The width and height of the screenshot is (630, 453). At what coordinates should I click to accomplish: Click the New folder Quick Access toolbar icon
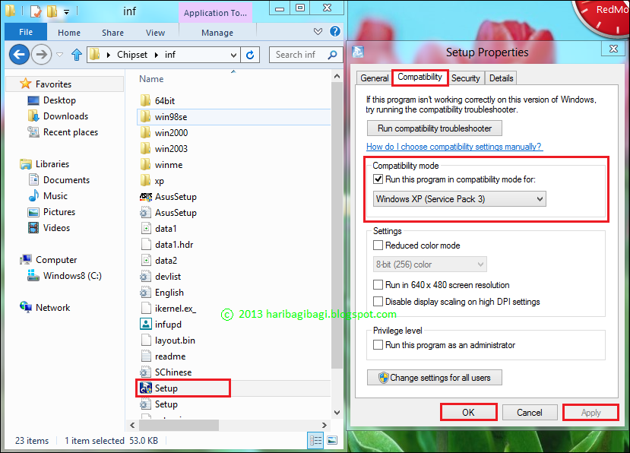click(50, 10)
